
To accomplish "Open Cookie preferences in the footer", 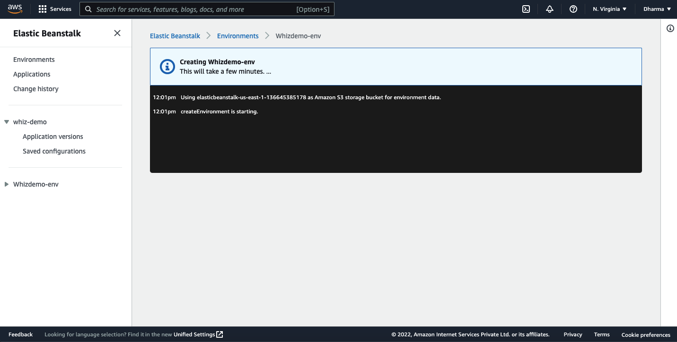I will pos(646,334).
